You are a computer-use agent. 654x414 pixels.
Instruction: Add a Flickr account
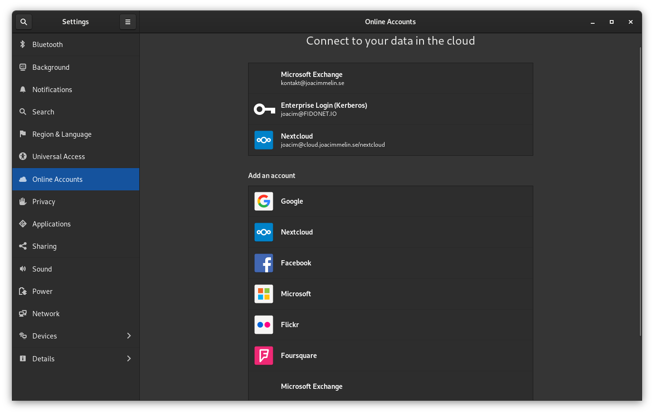391,325
